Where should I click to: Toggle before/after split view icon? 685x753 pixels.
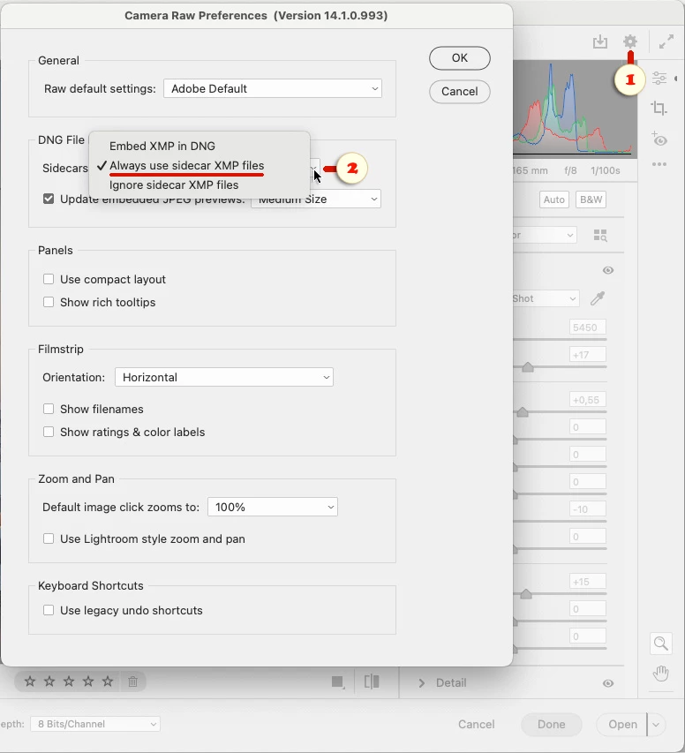(x=372, y=681)
